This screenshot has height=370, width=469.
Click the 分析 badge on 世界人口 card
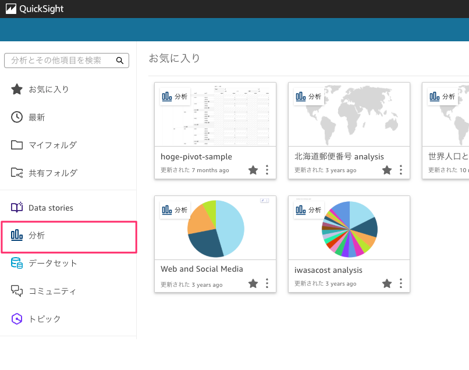(442, 97)
